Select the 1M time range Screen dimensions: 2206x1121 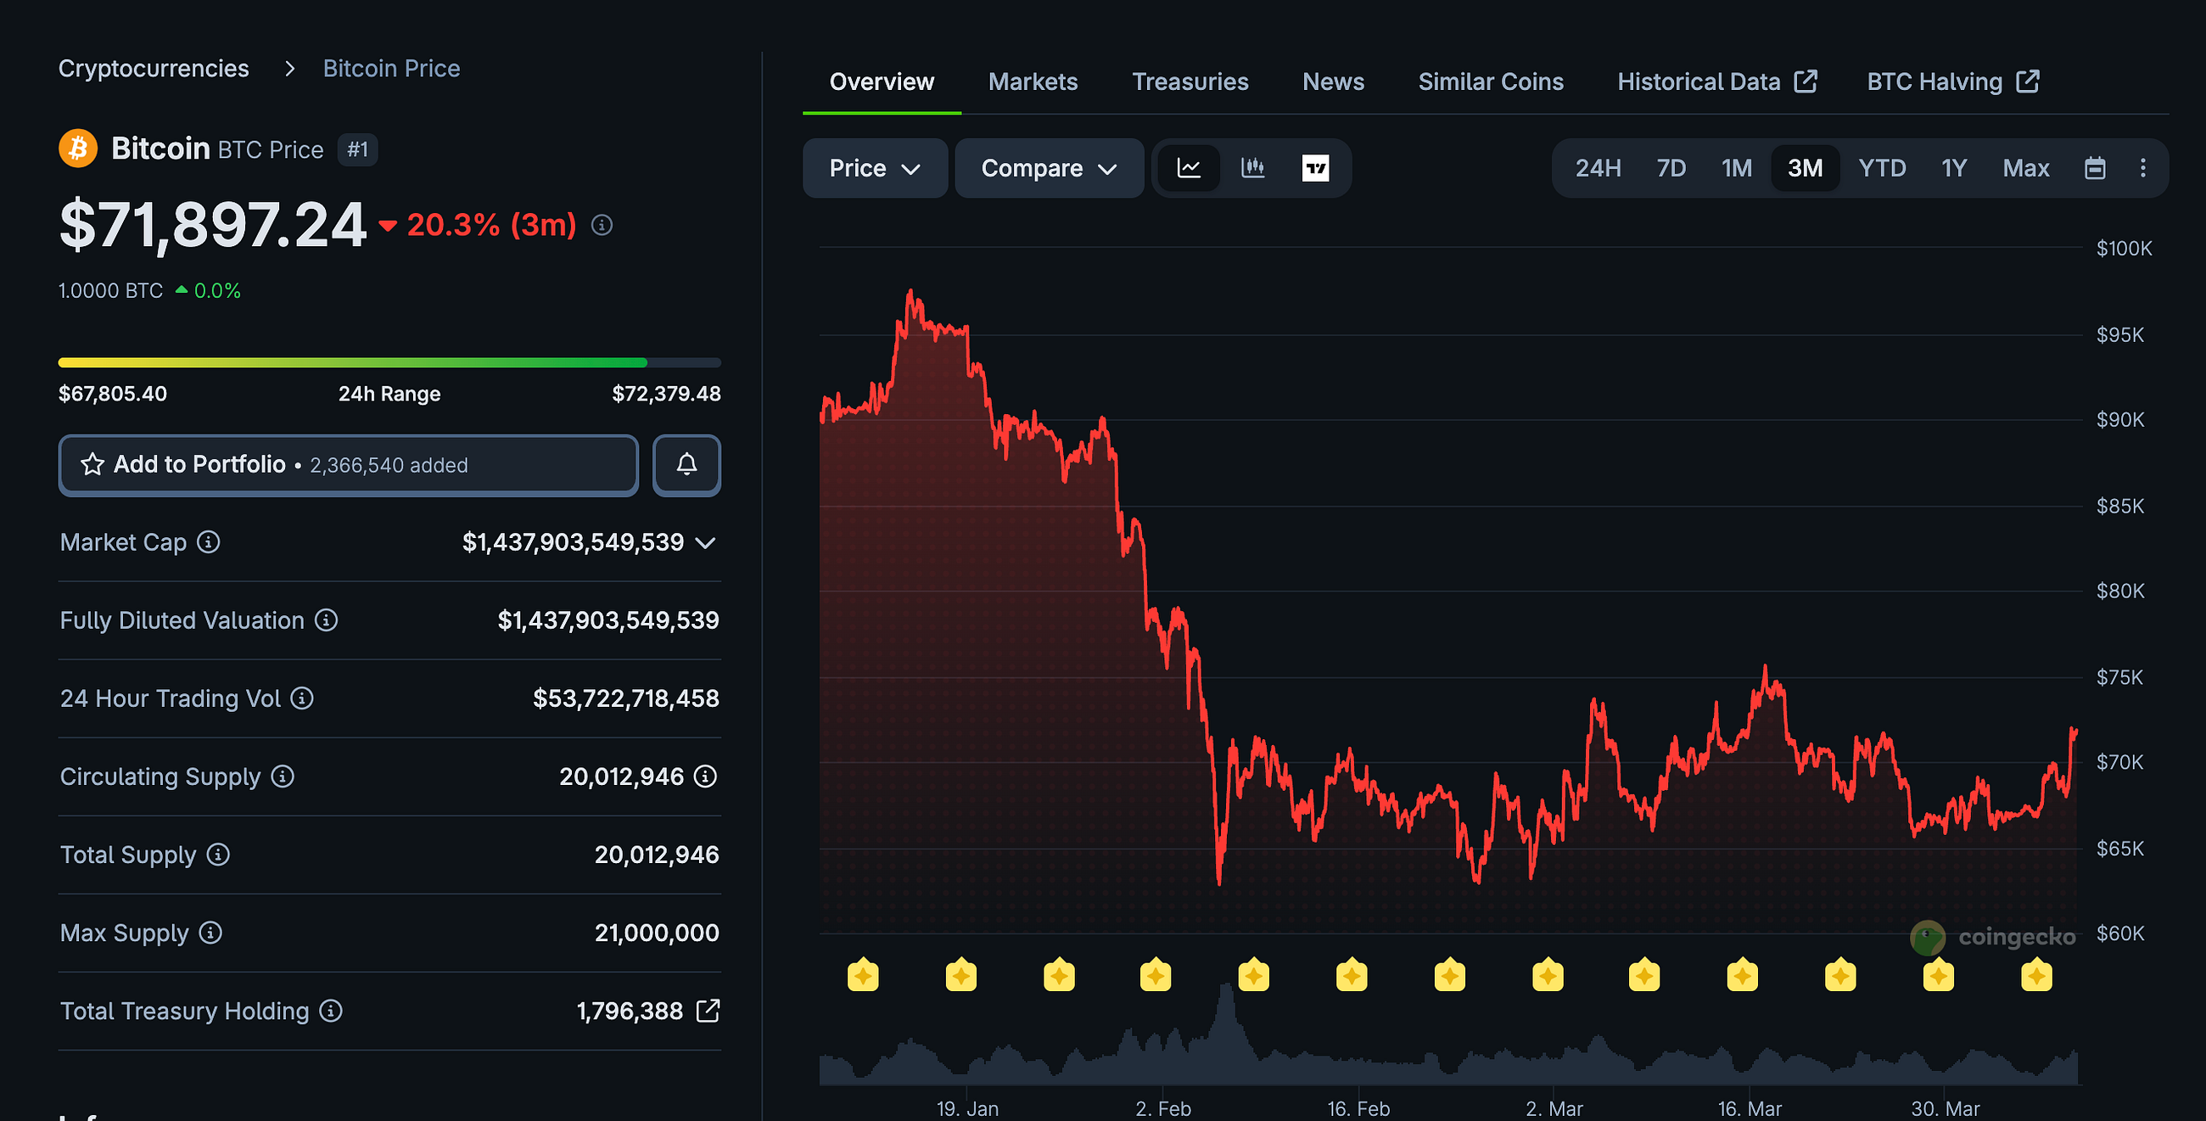1737,168
